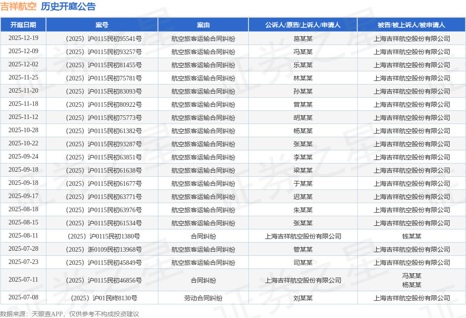This screenshot has height=318, width=466.
Task: Select date cell 2025-11-20
Action: coord(23,90)
